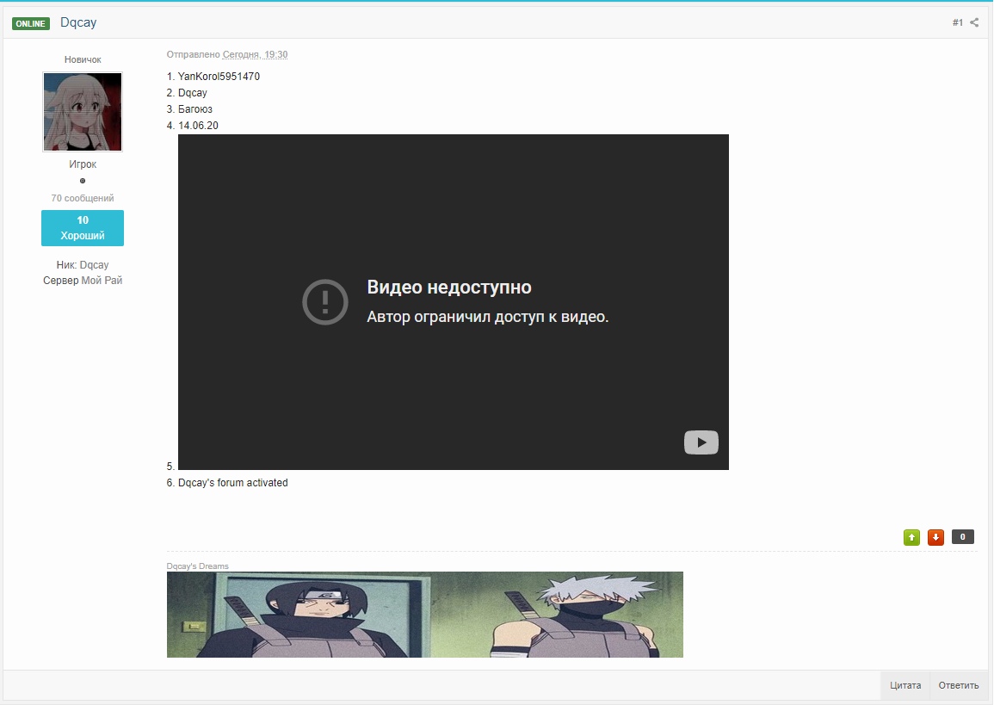Click Сервер Мой Рай text
This screenshot has width=994, height=705.
pyautogui.click(x=83, y=281)
